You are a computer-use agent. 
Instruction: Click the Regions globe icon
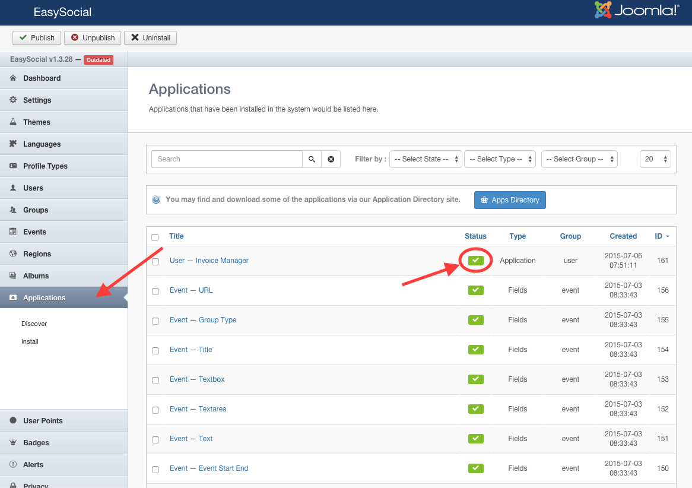point(13,253)
